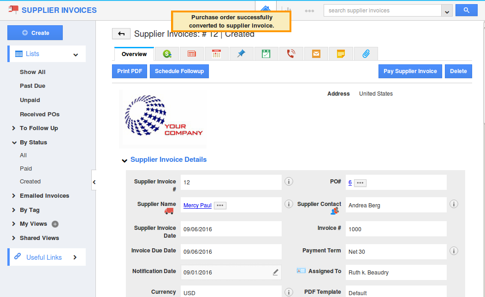Switch to the Overview tab
Image resolution: width=485 pixels, height=297 pixels.
[x=134, y=54]
